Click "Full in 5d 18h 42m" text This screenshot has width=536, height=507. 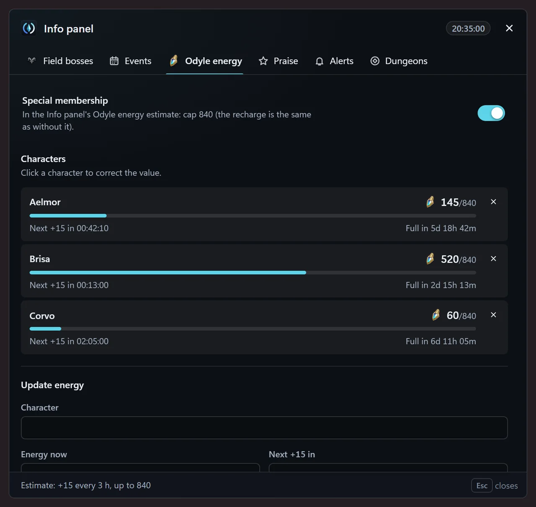441,228
